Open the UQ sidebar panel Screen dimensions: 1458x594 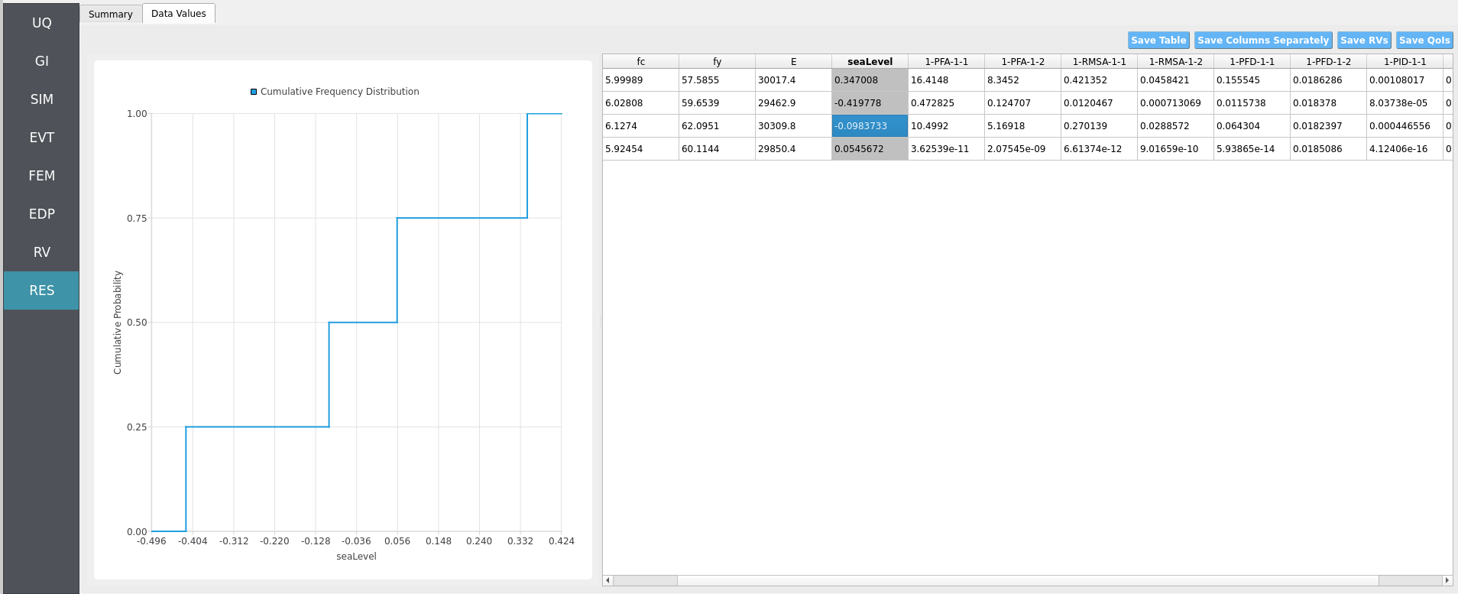click(x=41, y=23)
